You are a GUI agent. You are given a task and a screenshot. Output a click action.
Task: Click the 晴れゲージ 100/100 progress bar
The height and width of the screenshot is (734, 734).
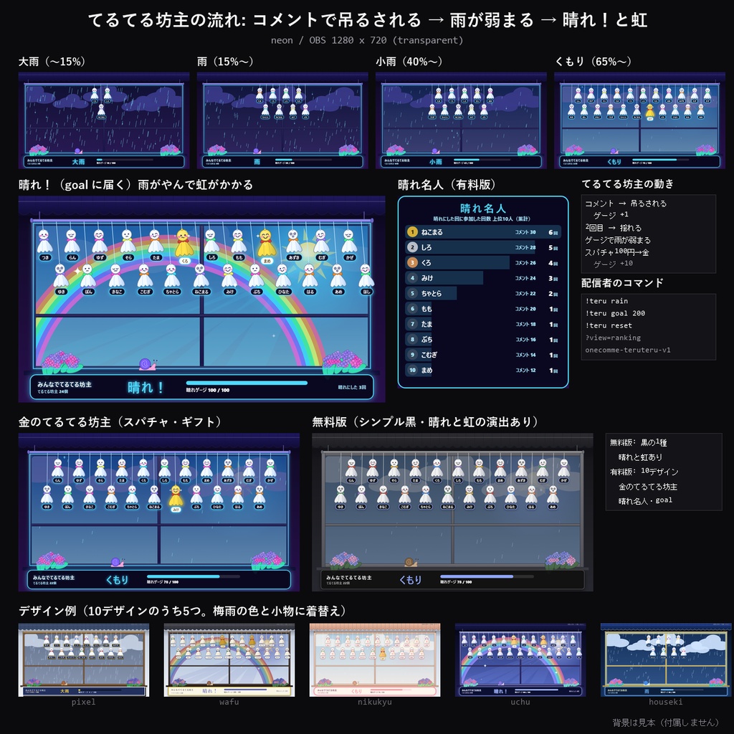[247, 383]
